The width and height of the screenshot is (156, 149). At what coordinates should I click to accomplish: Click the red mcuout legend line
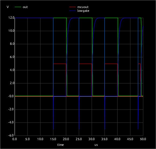(x=73, y=7)
